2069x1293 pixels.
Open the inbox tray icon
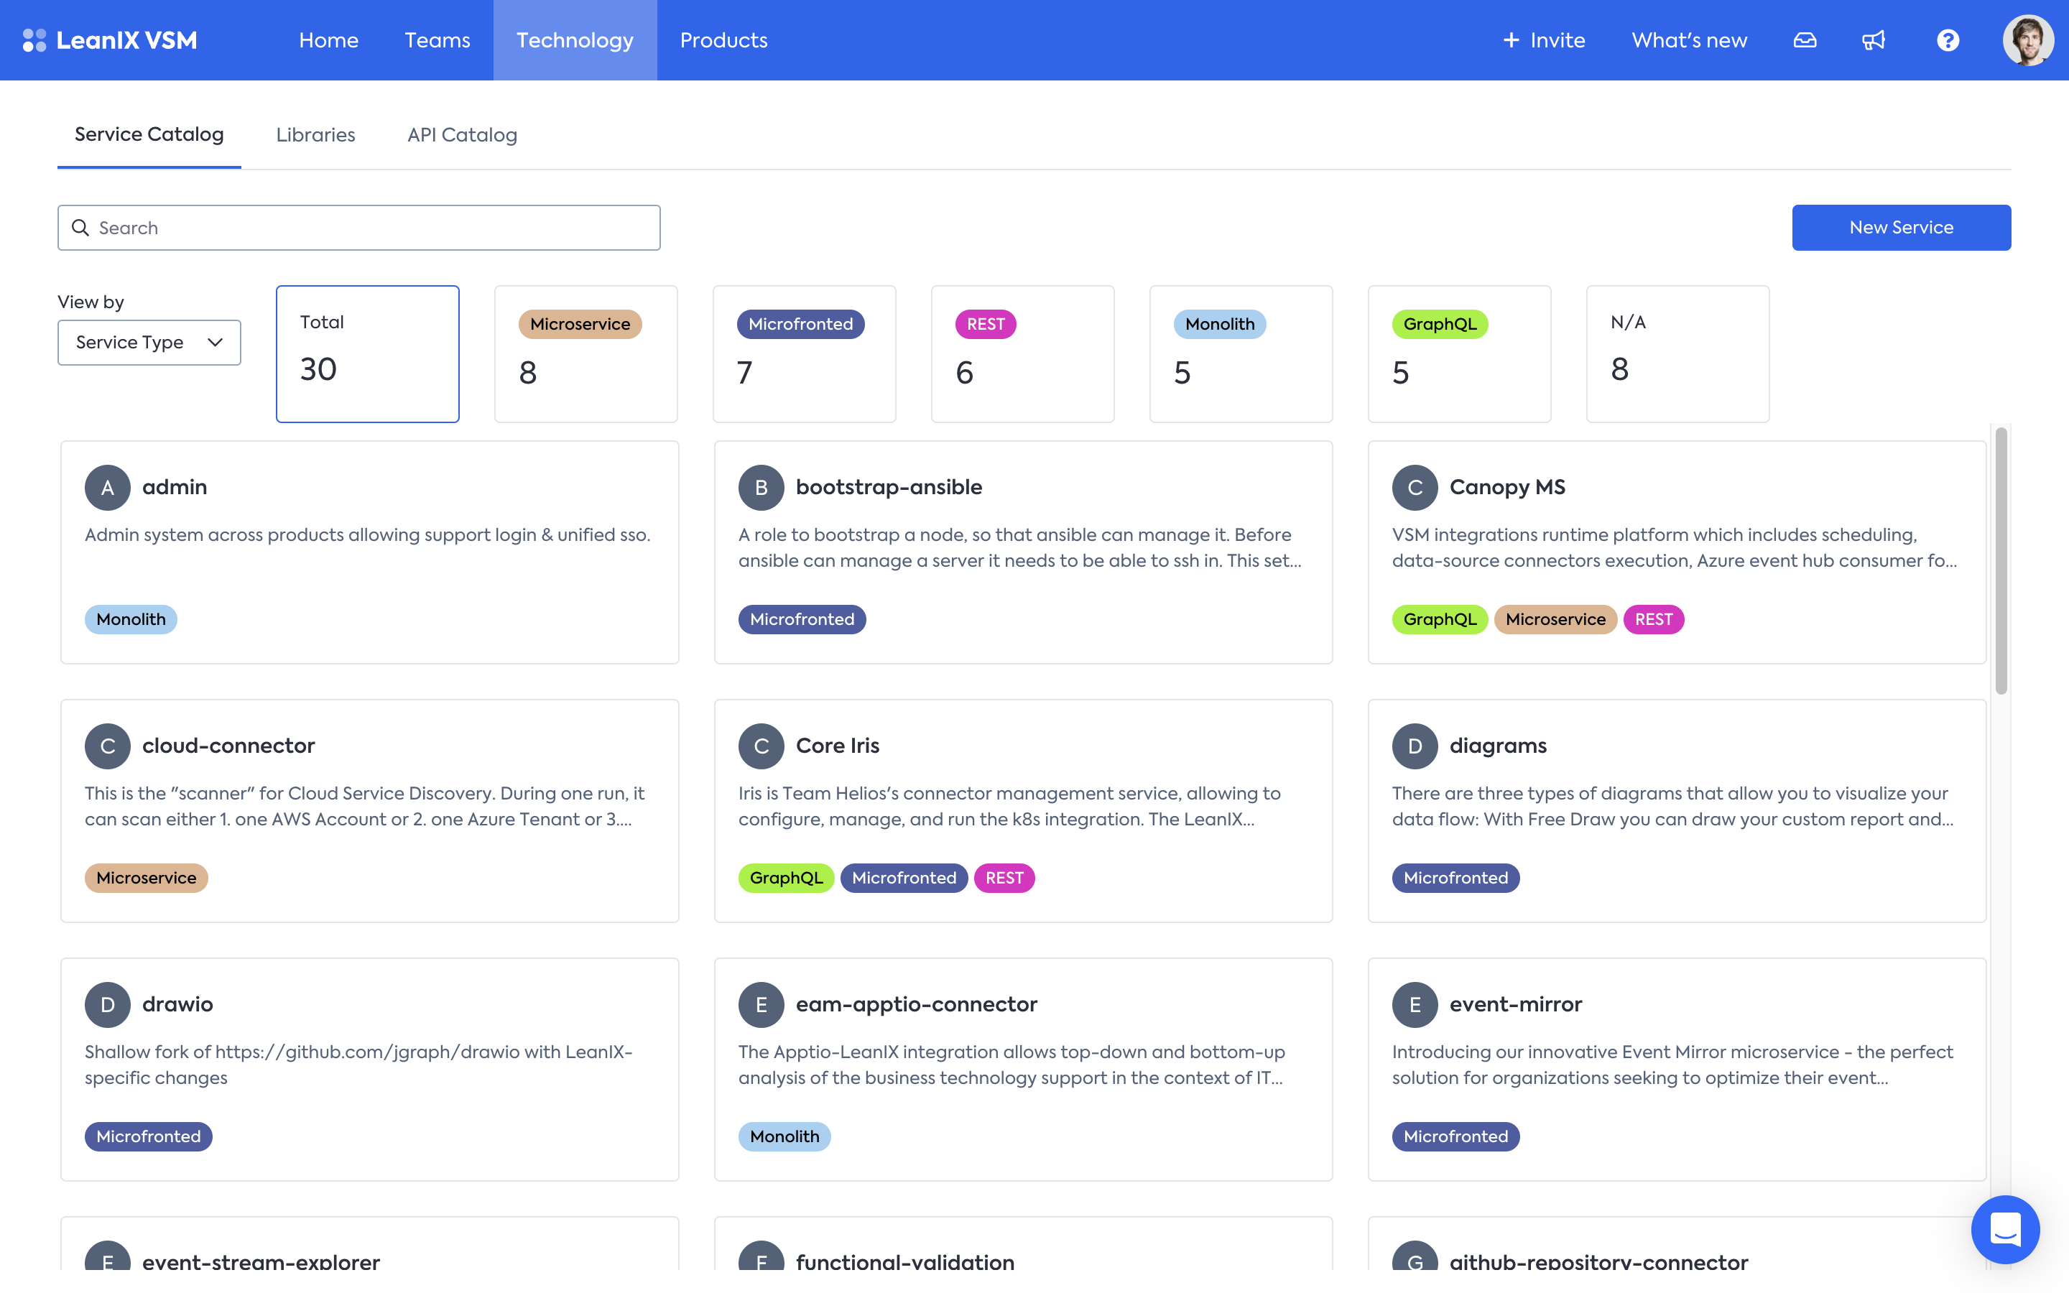[1805, 40]
